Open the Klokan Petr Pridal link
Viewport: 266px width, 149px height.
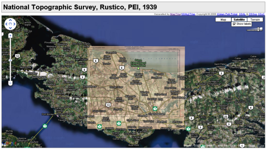[x=227, y=14]
